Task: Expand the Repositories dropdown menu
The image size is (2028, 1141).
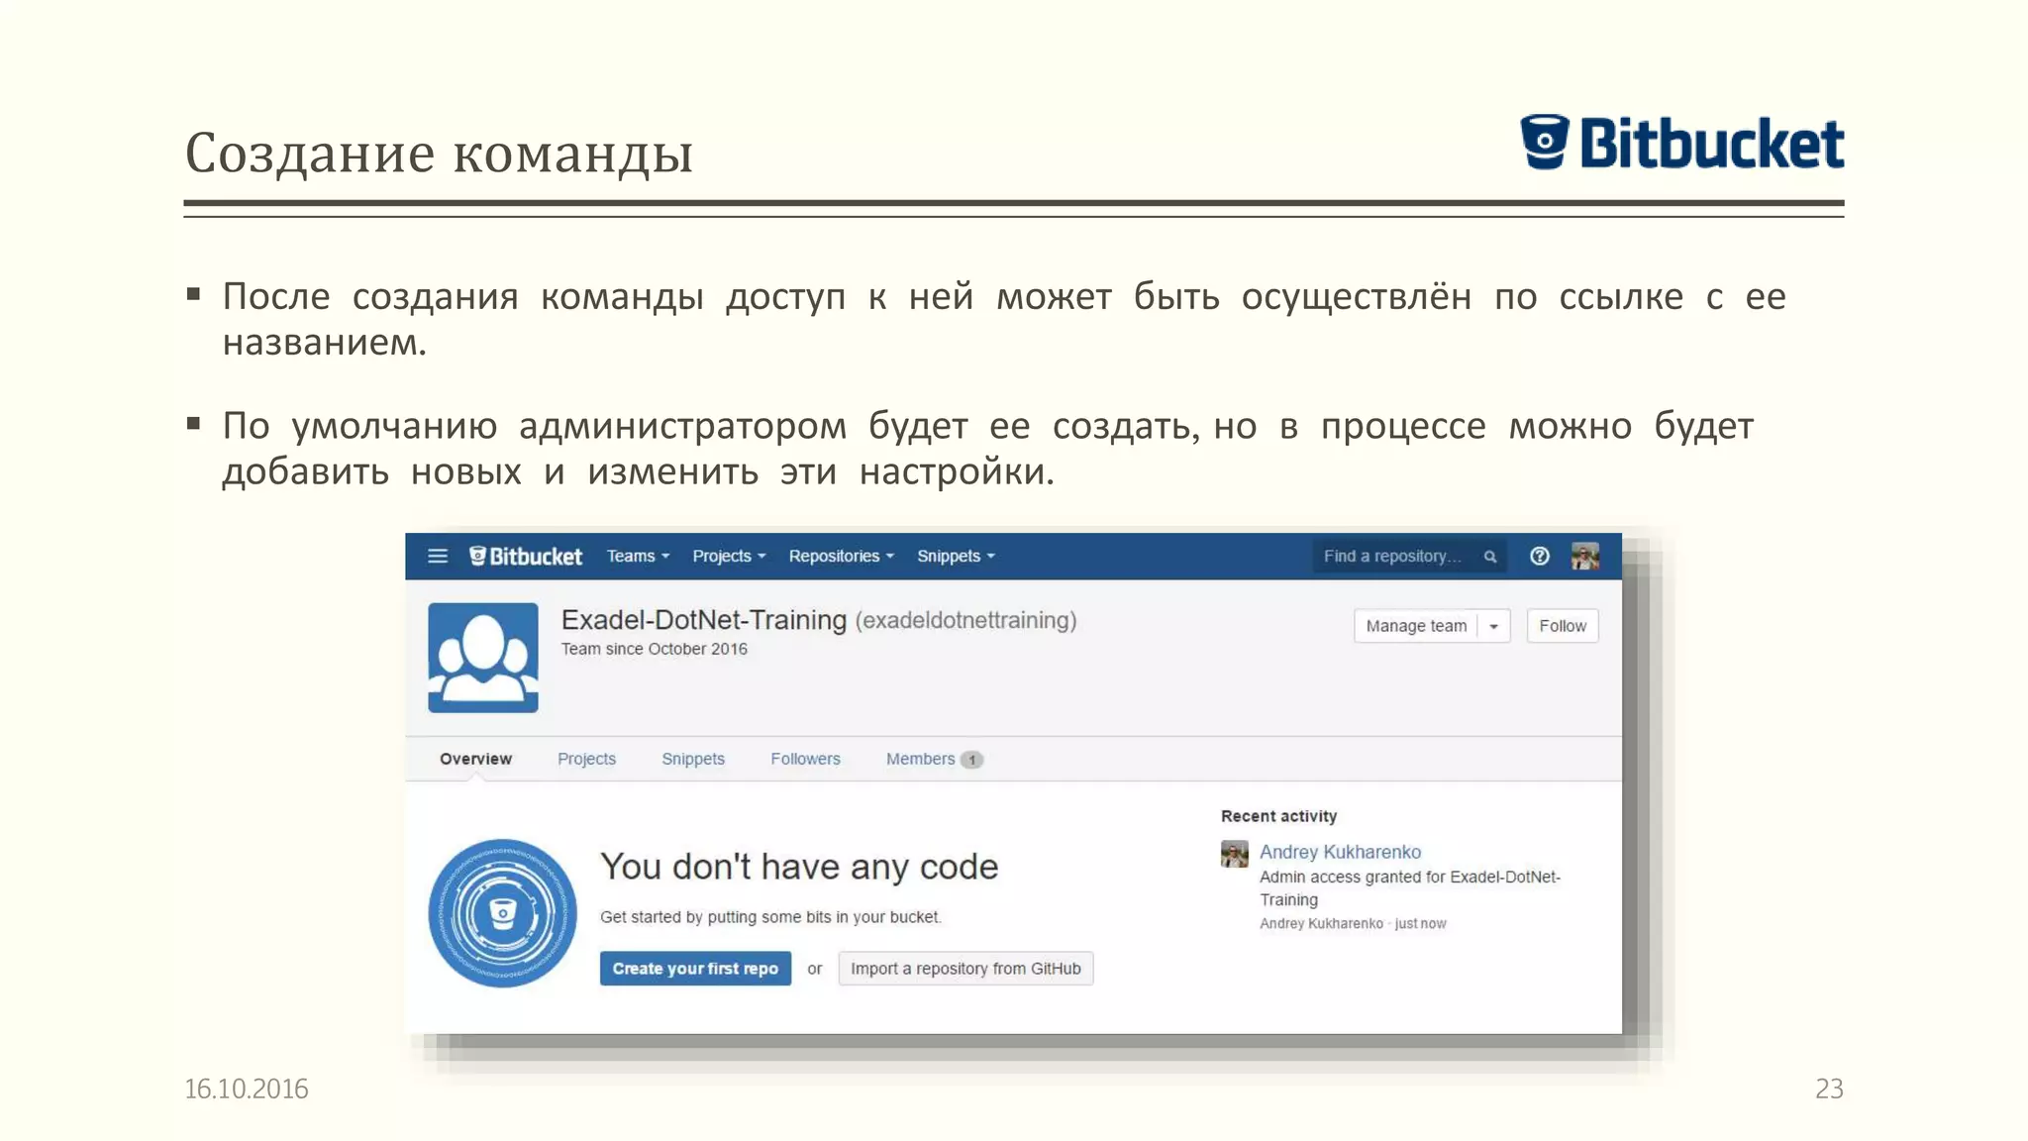Action: click(x=841, y=556)
